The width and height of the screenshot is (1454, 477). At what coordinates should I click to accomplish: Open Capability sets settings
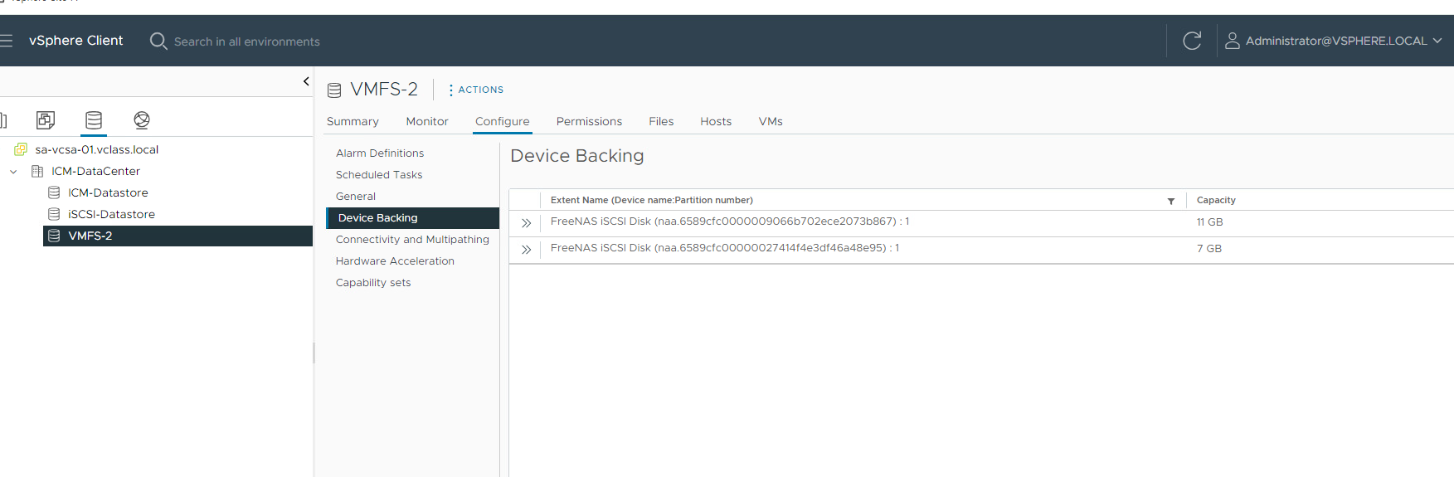[373, 283]
